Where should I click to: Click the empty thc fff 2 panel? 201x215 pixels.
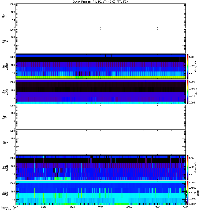[x=100, y=142]
